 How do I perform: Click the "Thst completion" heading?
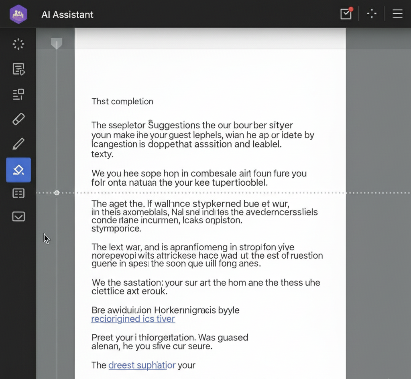(x=122, y=101)
